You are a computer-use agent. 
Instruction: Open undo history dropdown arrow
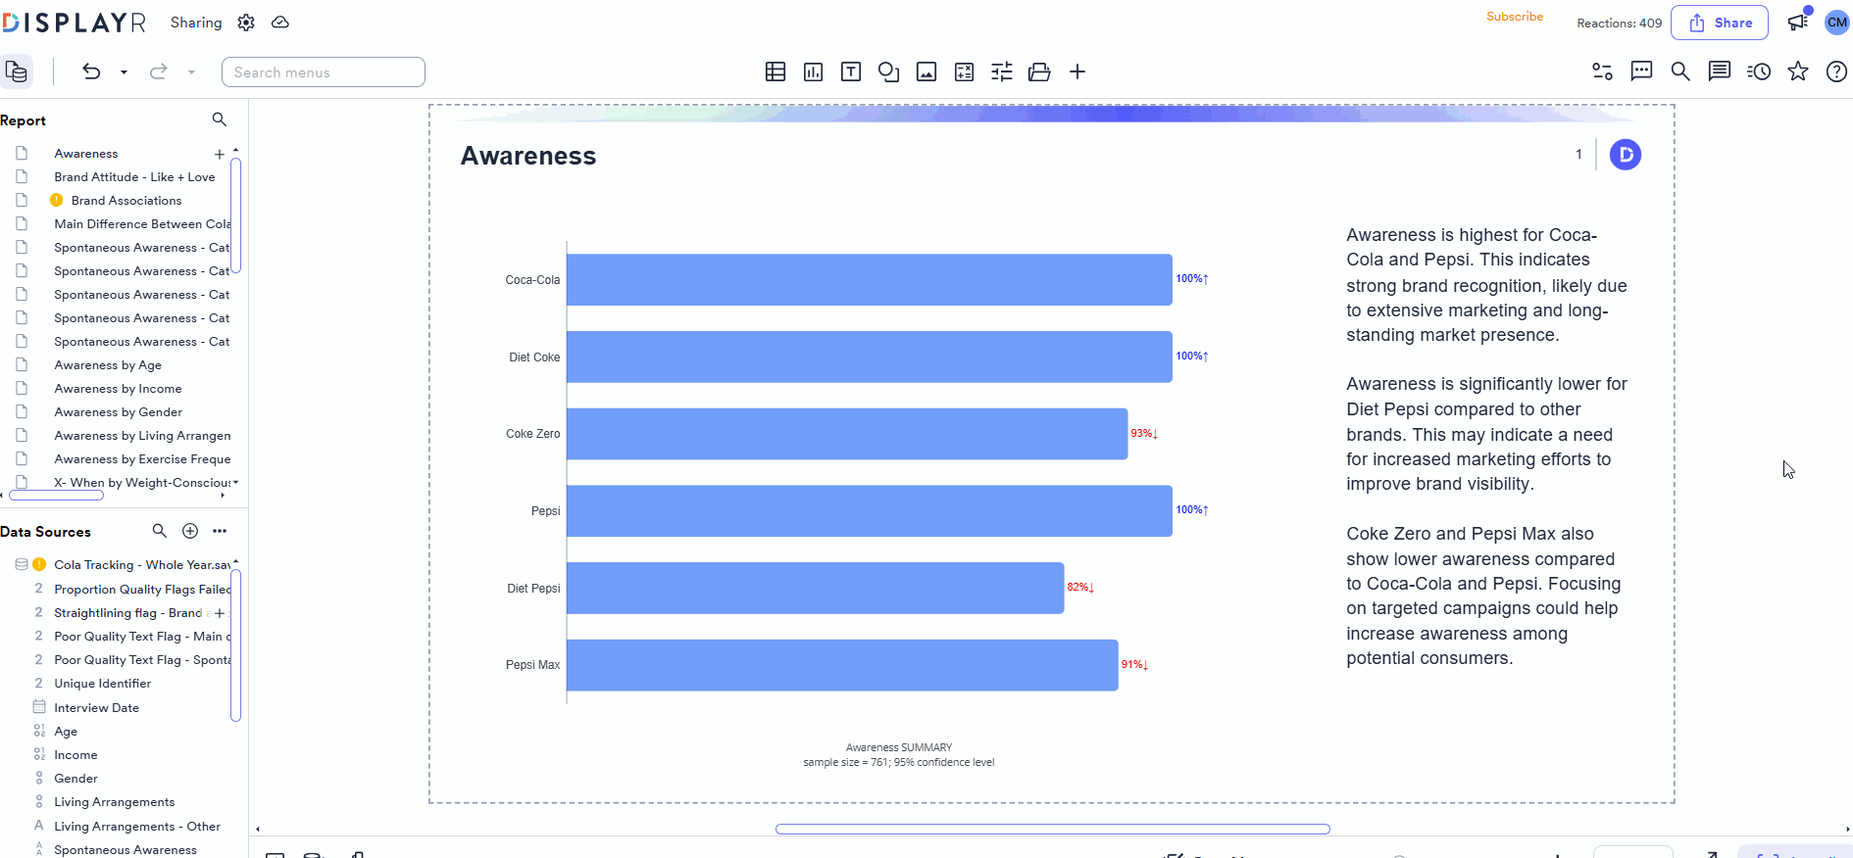pyautogui.click(x=124, y=72)
